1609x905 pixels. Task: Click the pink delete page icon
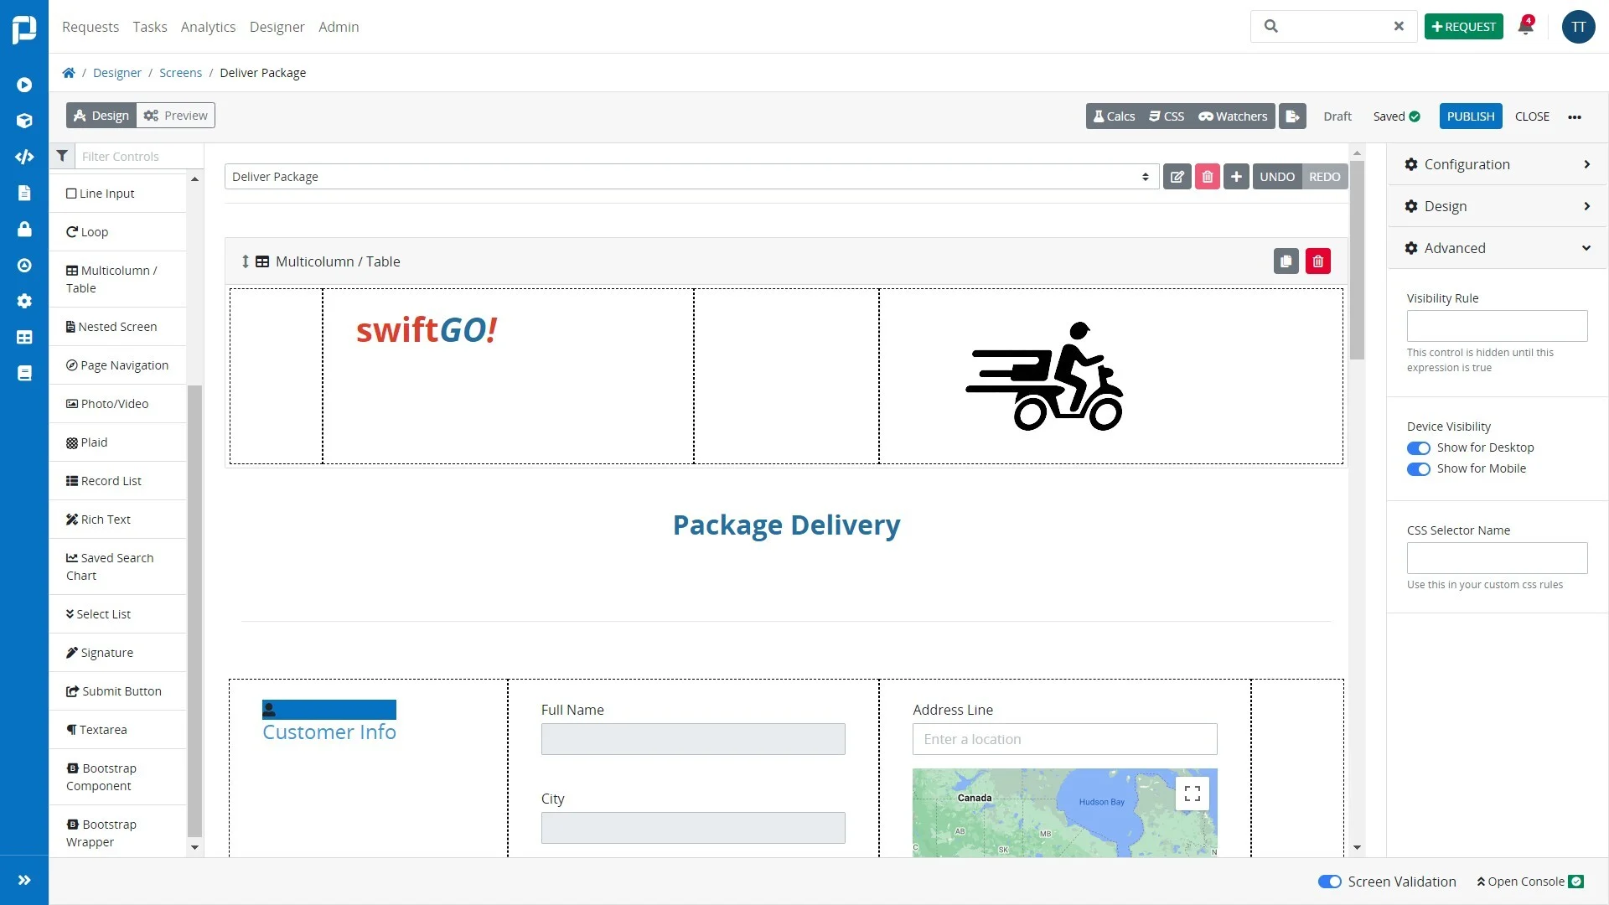[x=1207, y=177]
